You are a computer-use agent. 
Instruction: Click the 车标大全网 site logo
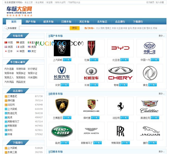pyautogui.click(x=19, y=11)
